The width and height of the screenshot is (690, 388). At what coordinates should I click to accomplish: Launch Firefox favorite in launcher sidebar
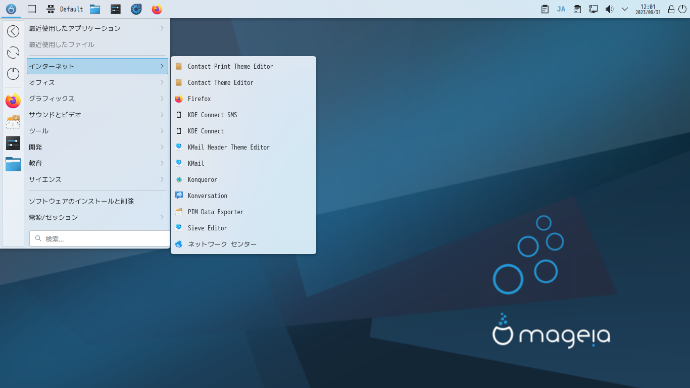pos(13,101)
